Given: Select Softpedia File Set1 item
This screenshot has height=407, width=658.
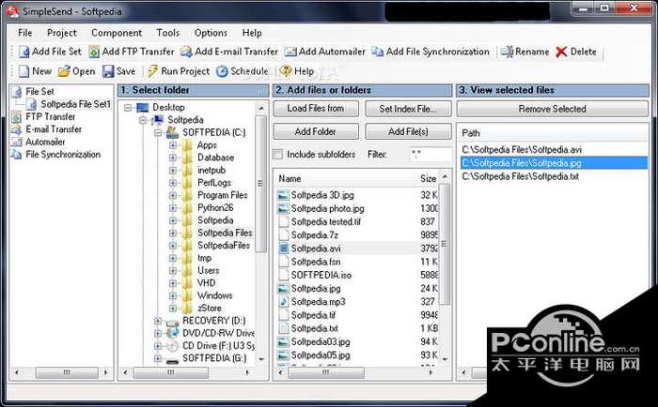Looking at the screenshot, I should (75, 104).
